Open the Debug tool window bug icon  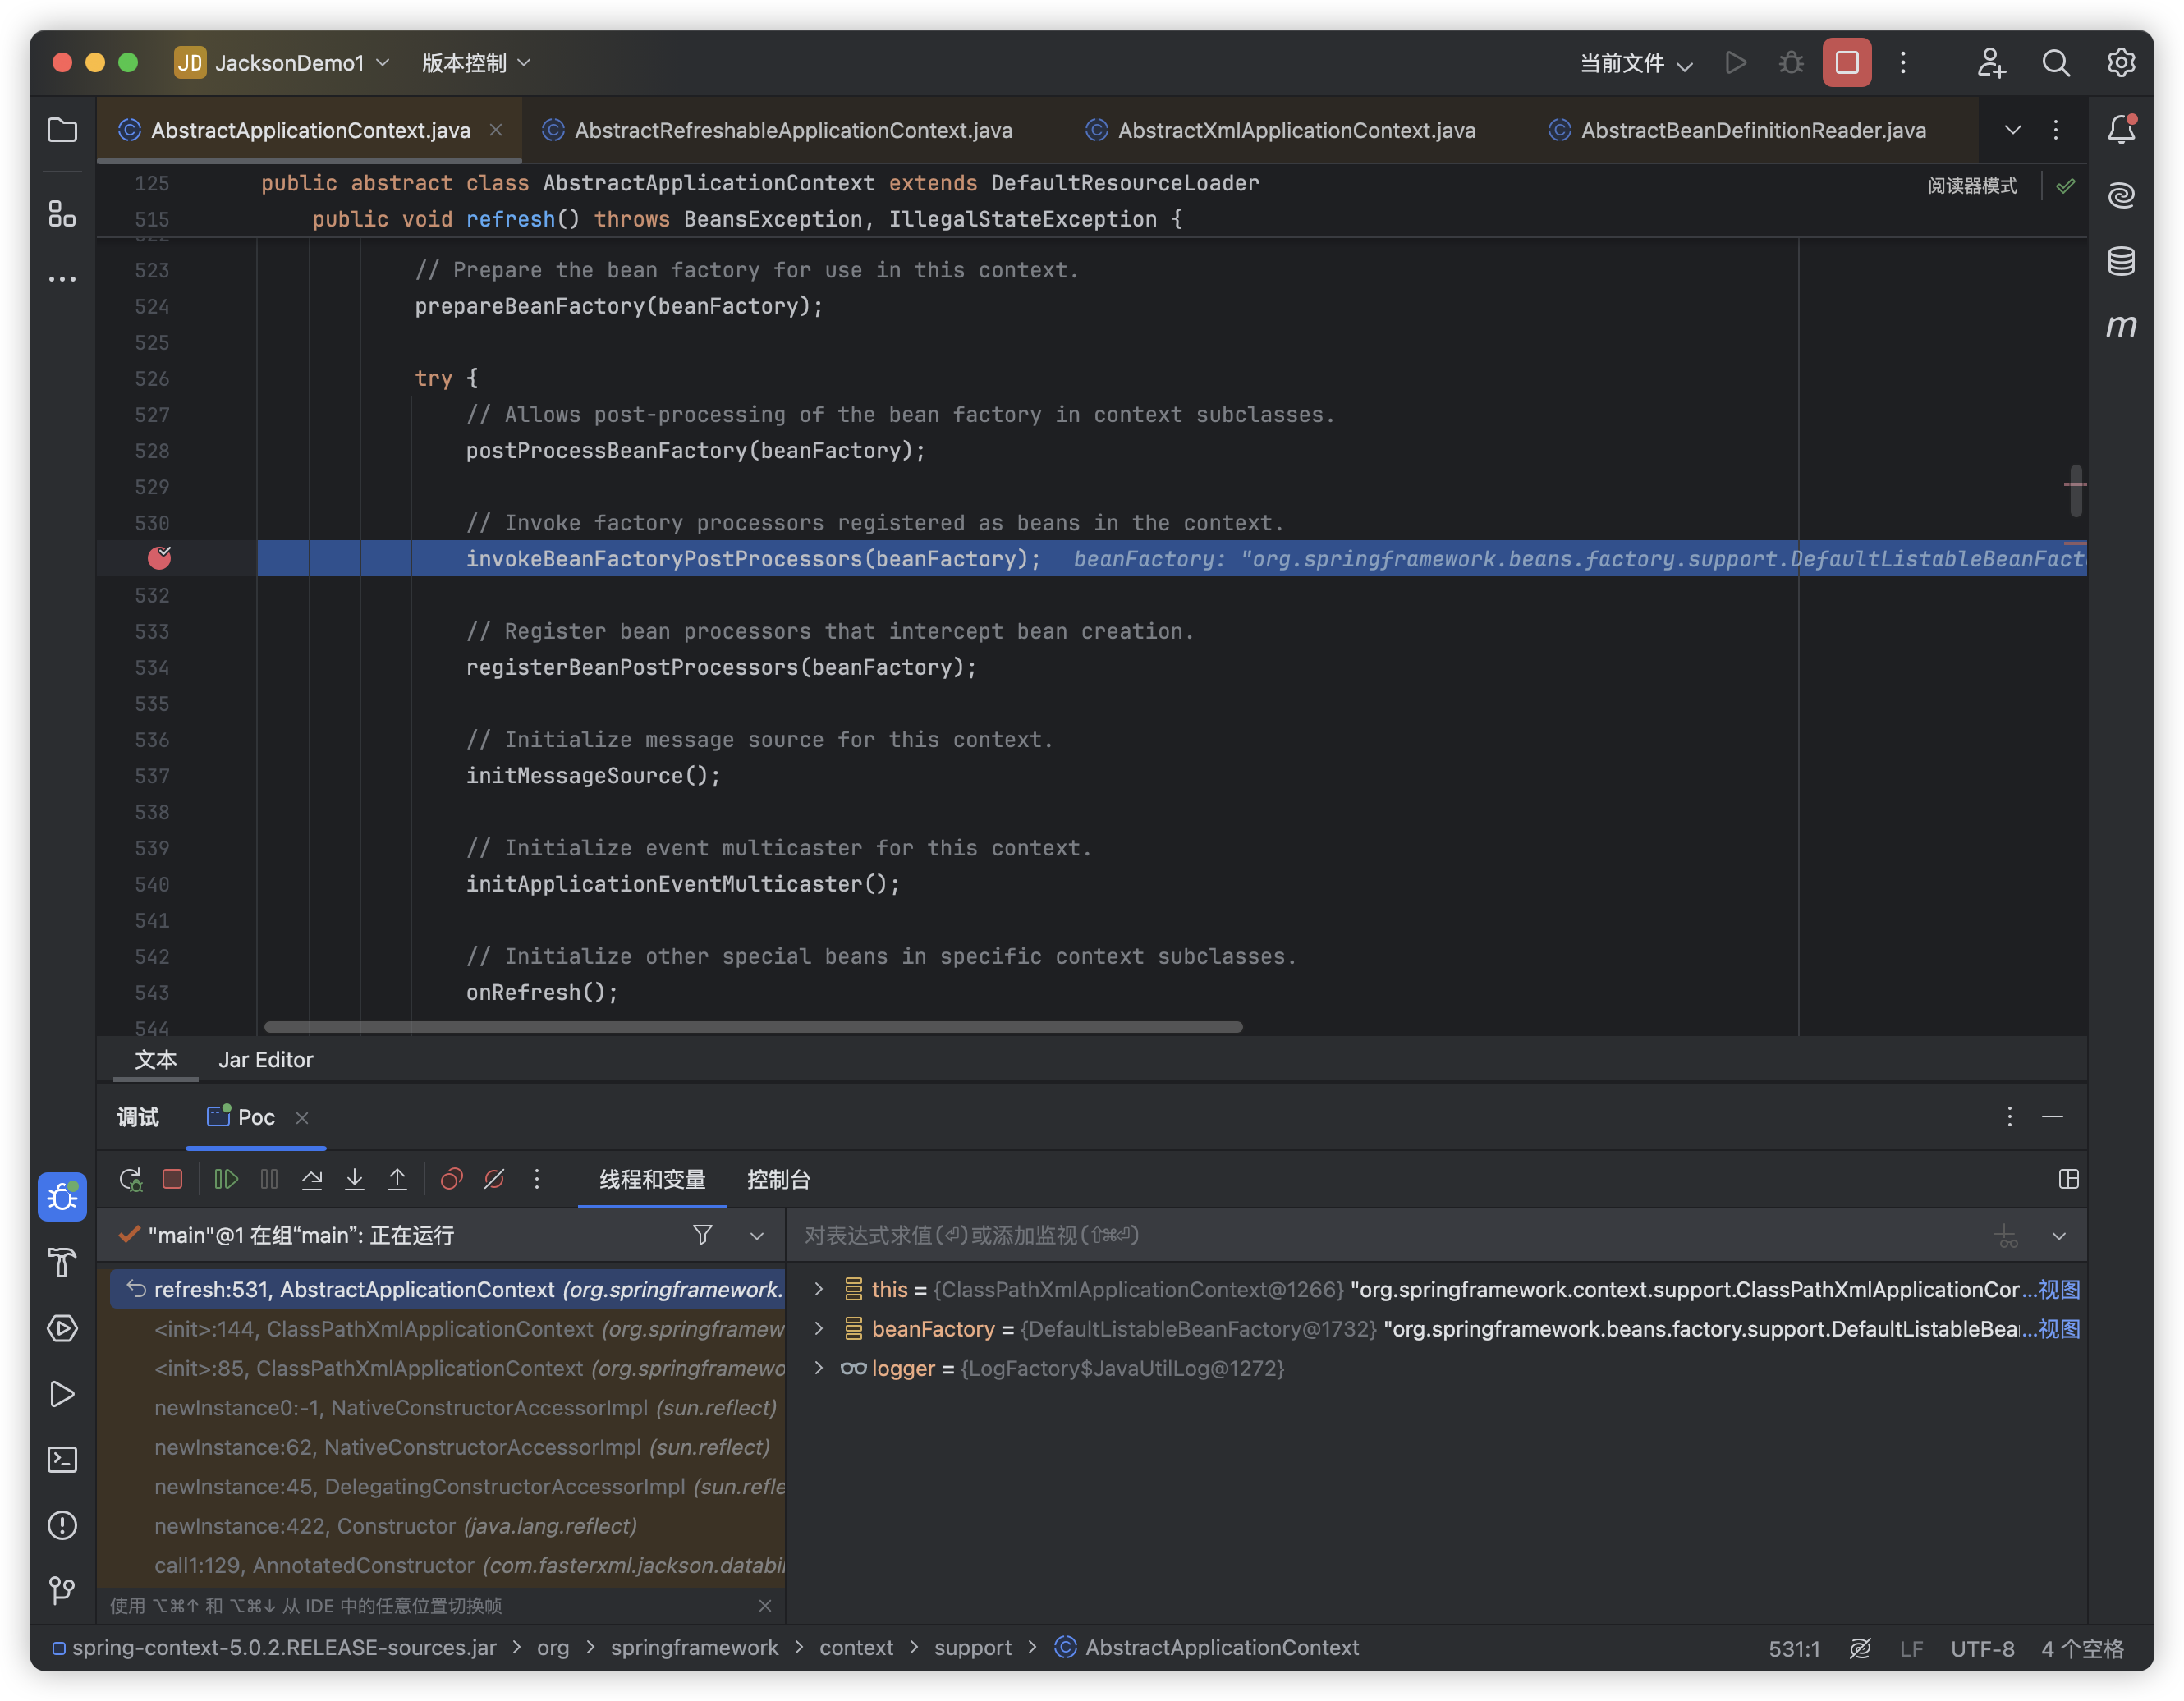[62, 1197]
